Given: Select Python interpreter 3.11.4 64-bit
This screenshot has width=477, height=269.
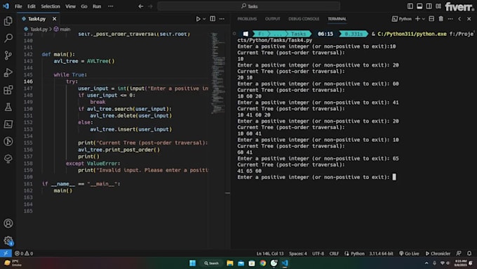Looking at the screenshot, I should pyautogui.click(x=381, y=254).
